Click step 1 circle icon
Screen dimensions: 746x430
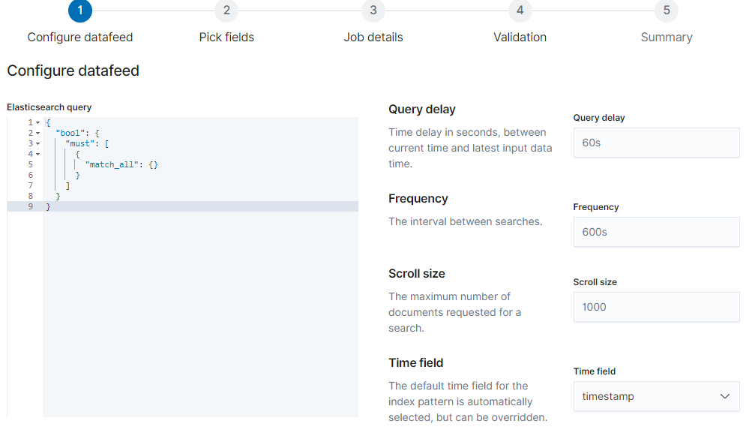(x=79, y=11)
